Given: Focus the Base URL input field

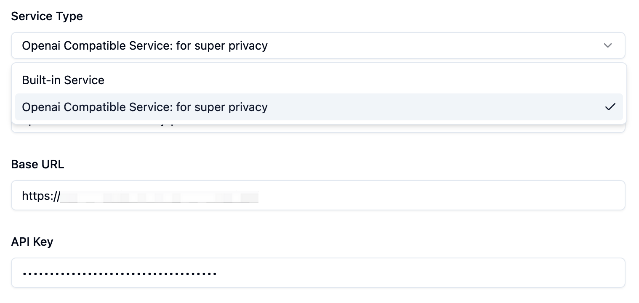Looking at the screenshot, I should [x=318, y=195].
